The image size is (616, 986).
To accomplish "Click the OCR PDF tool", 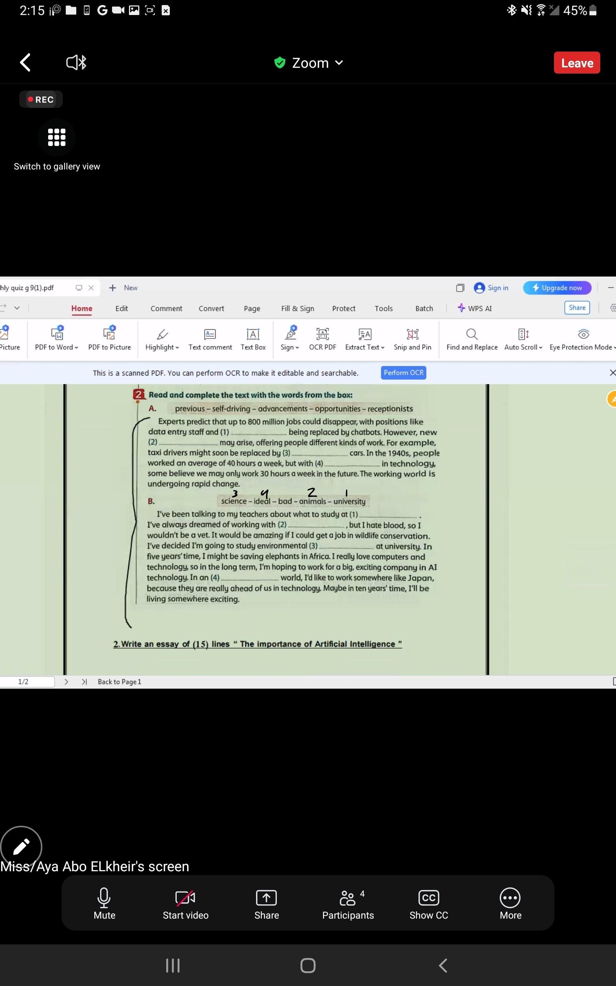I will [322, 339].
